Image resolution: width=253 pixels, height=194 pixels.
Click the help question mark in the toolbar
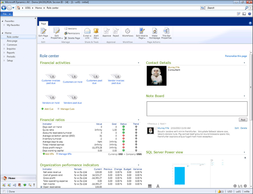(x=250, y=14)
